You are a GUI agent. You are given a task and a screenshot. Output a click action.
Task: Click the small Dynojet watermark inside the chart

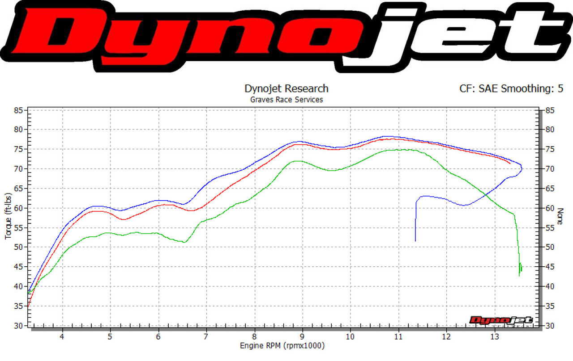click(x=501, y=320)
